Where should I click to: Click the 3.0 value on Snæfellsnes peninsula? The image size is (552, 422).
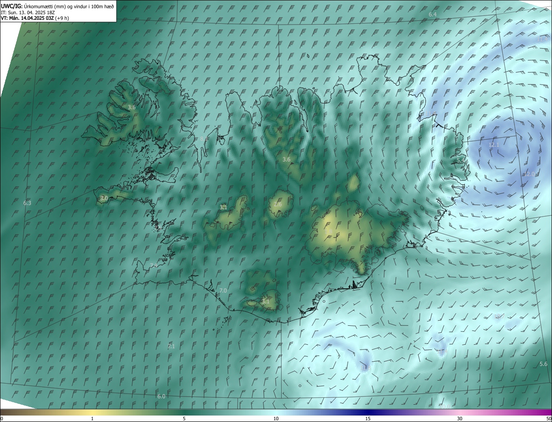(104, 198)
